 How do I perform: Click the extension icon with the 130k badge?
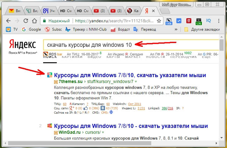(169, 22)
